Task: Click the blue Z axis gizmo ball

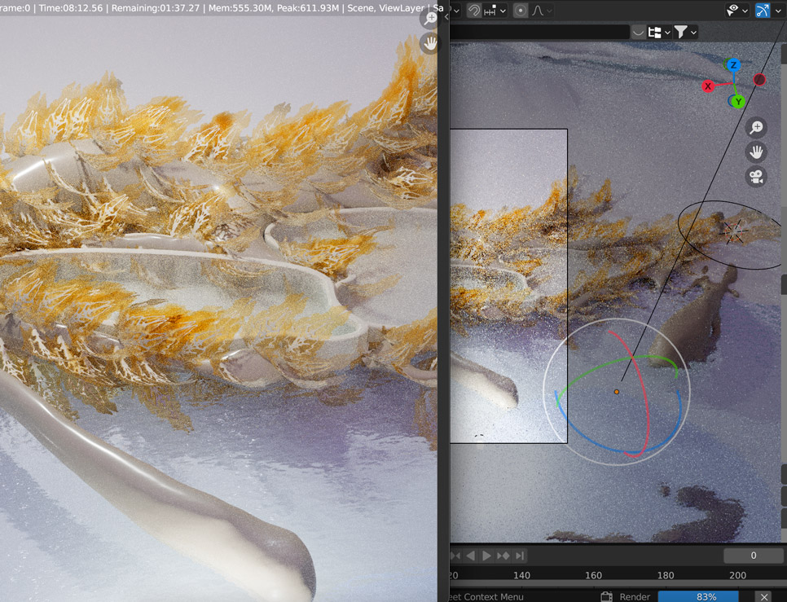Action: 733,65
